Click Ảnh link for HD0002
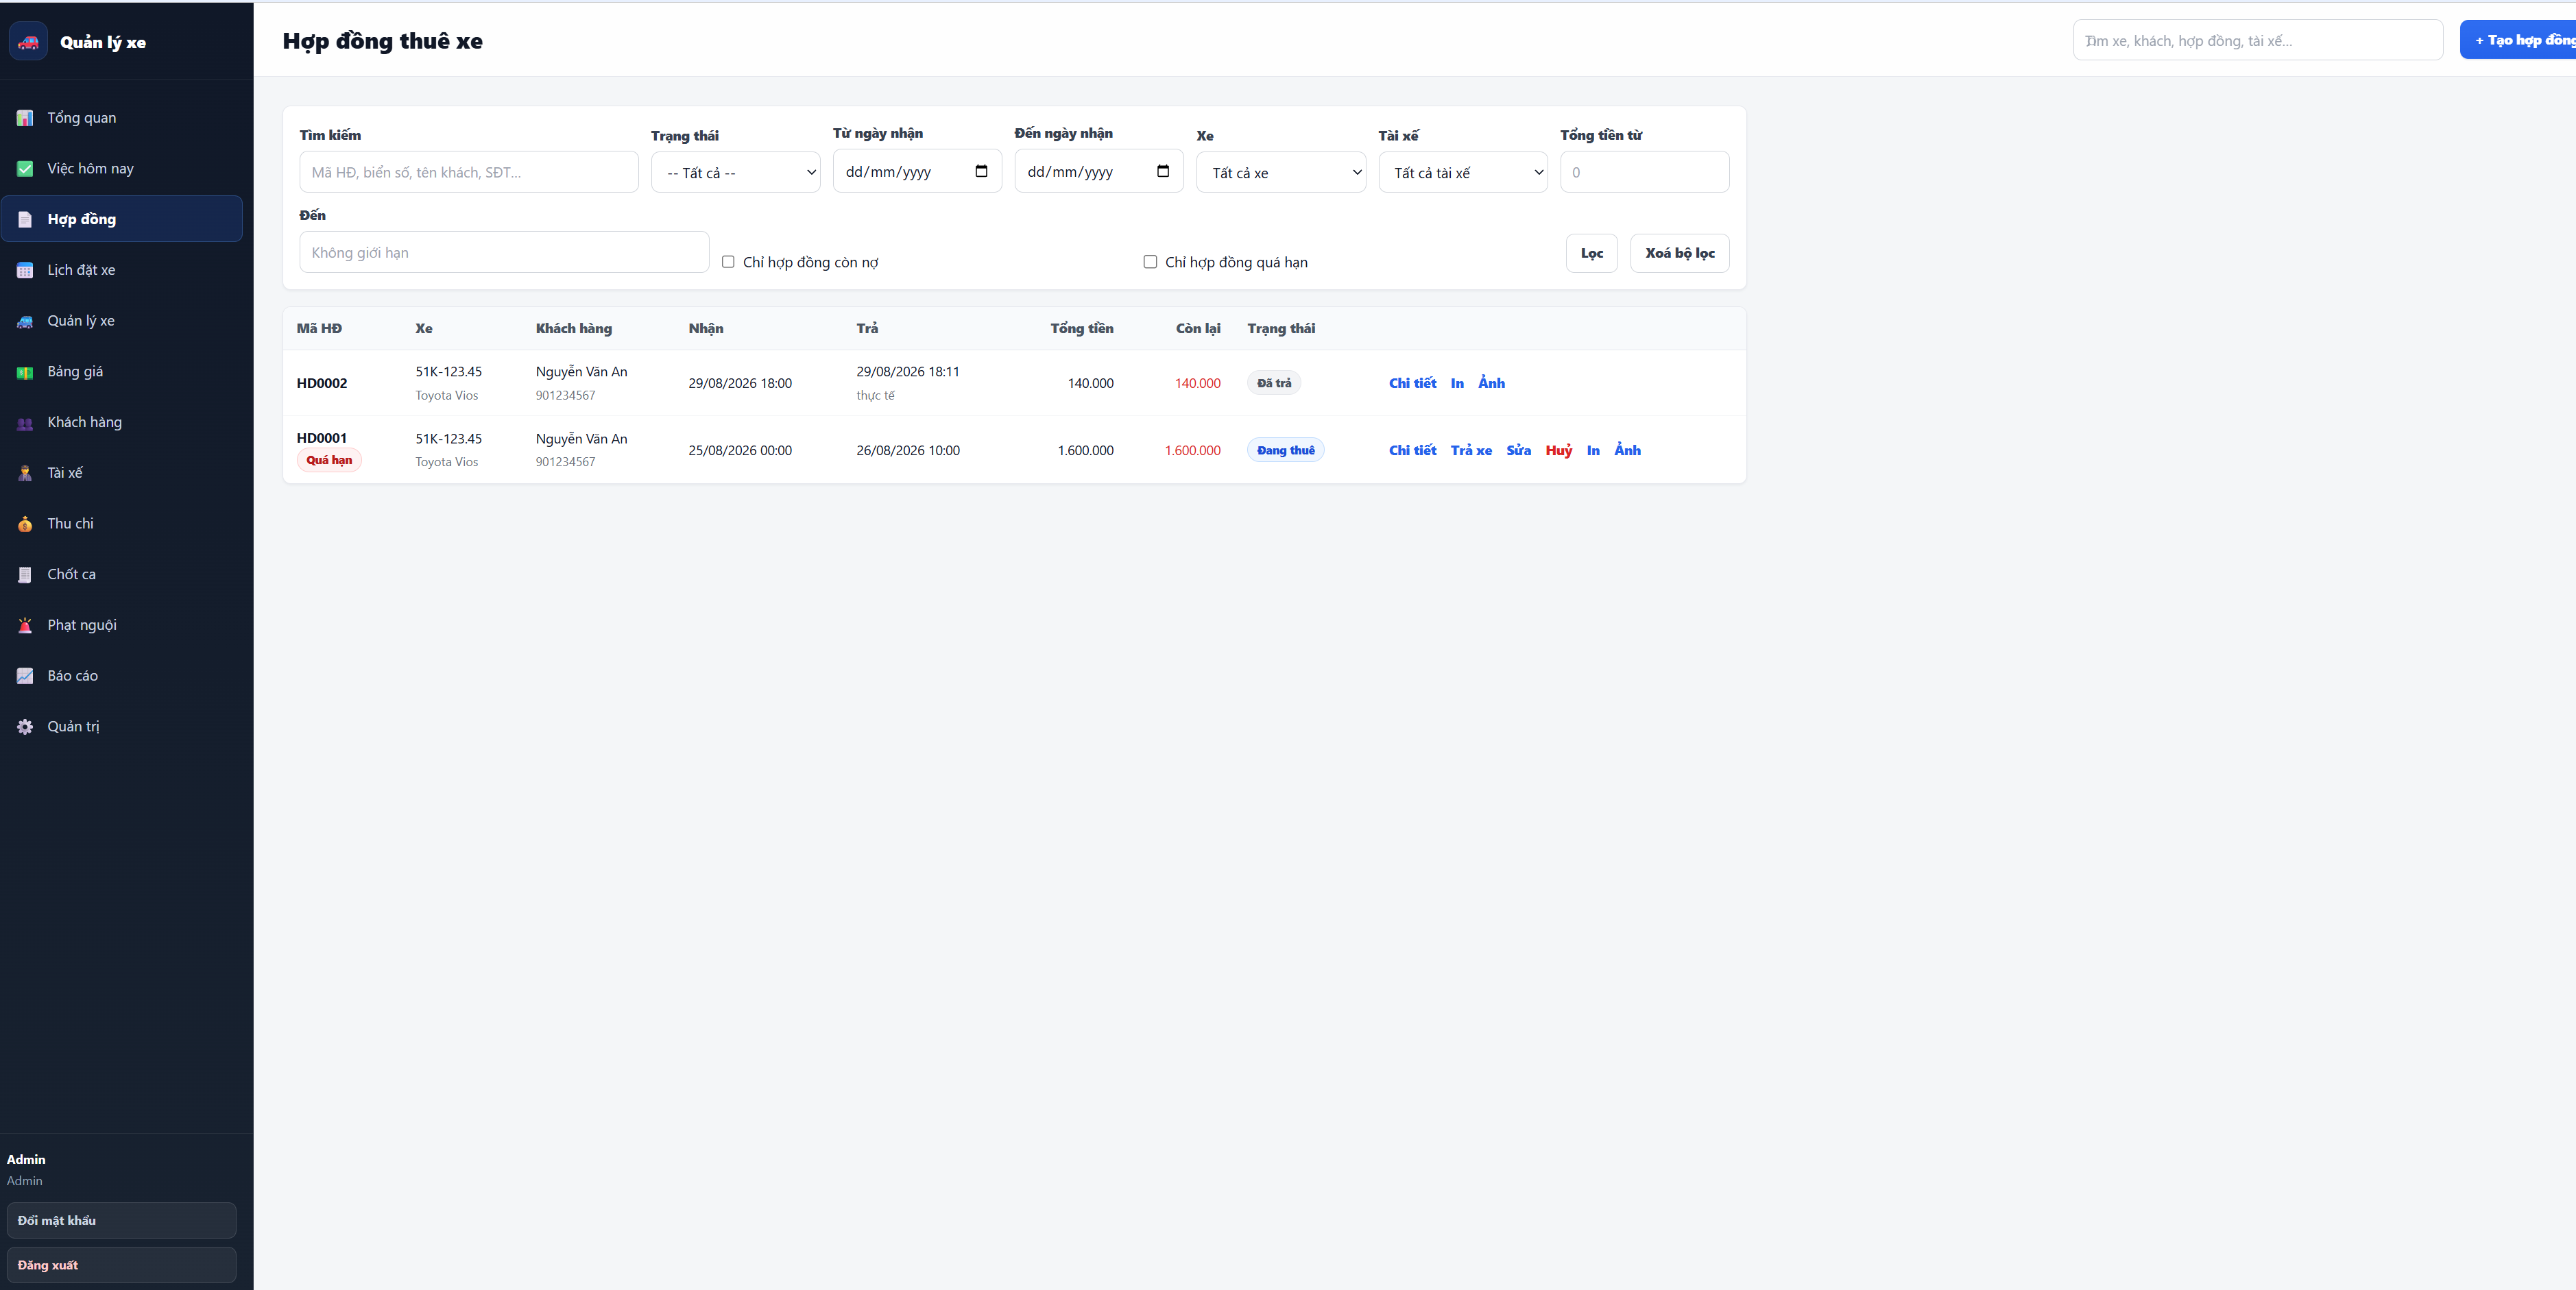The width and height of the screenshot is (2576, 1290). (x=1491, y=383)
